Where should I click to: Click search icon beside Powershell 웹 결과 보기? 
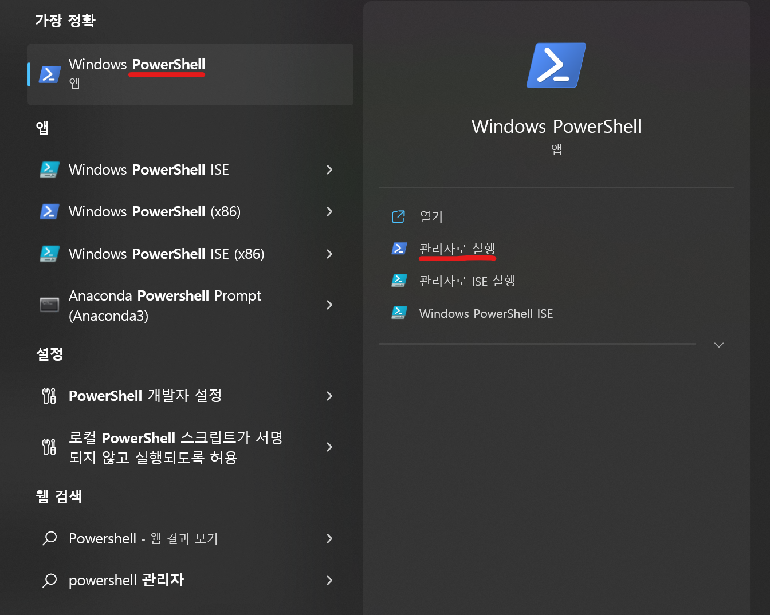coord(50,538)
